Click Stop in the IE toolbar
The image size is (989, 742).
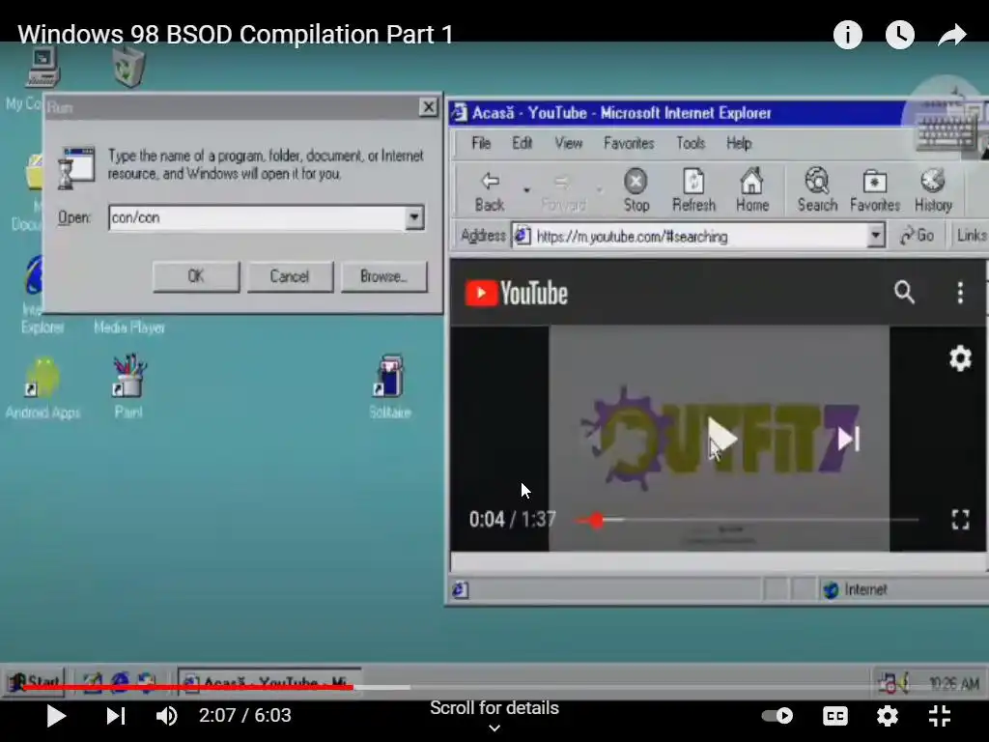click(x=636, y=190)
